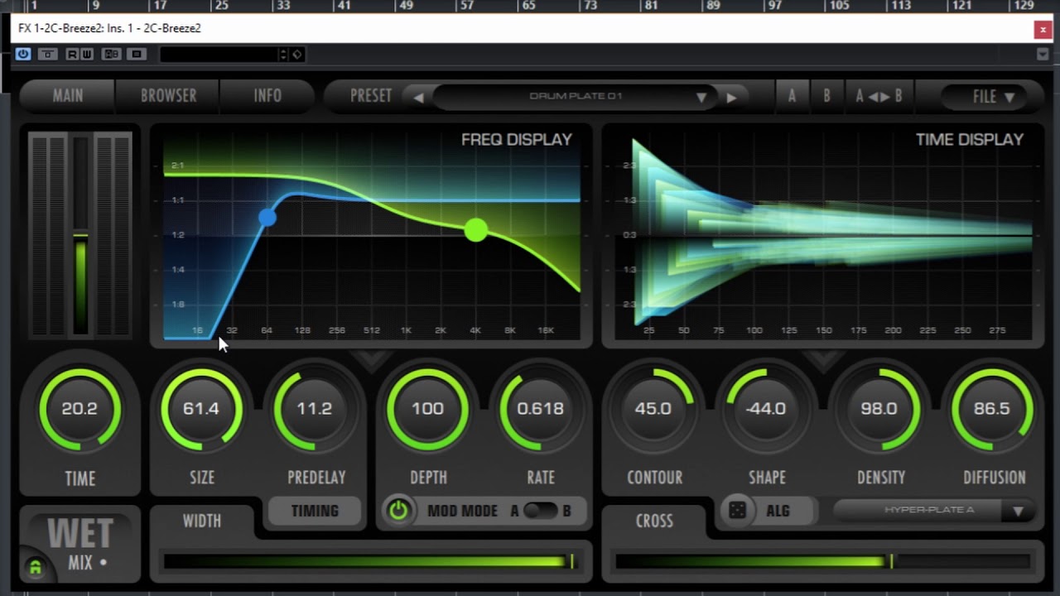This screenshot has height=596, width=1060.
Task: Click the DEPTH knob showing 100
Action: (427, 409)
